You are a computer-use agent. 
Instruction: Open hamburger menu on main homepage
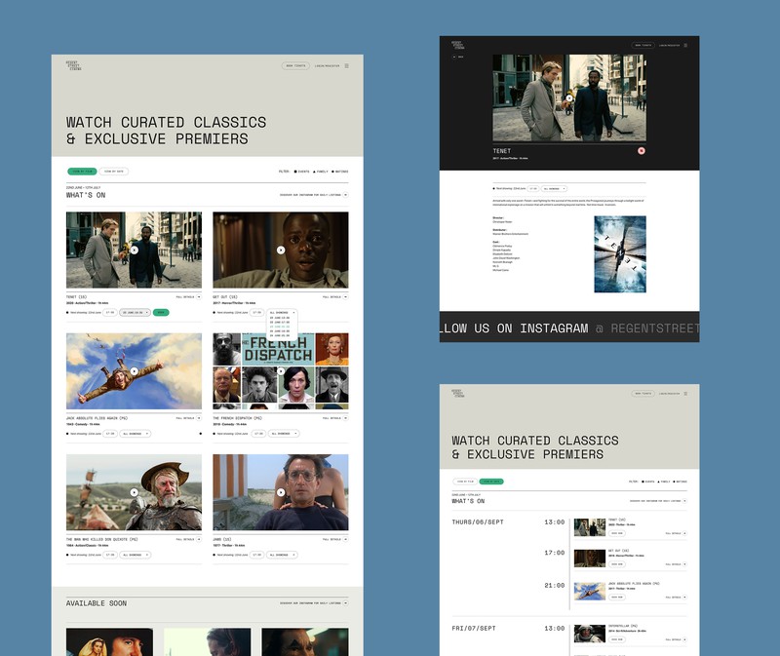click(346, 66)
